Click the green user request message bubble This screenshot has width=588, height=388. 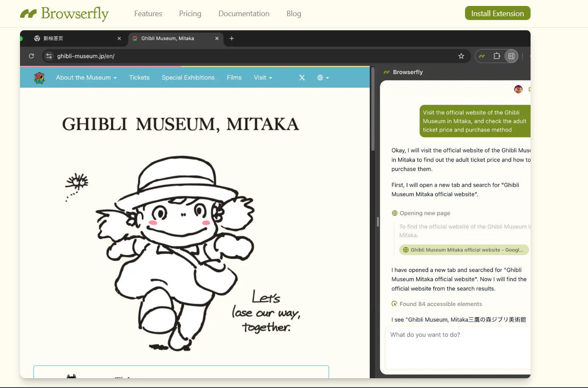(x=475, y=121)
